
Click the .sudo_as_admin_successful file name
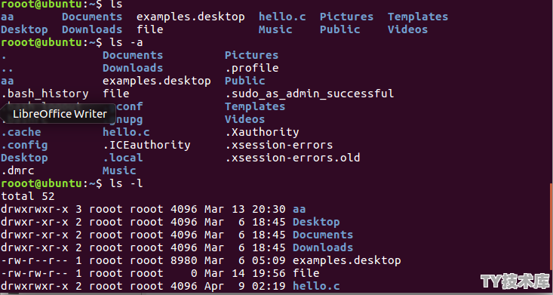click(309, 94)
